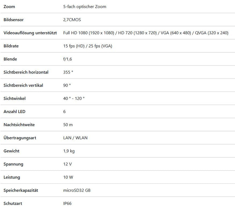Select the 1,9 kg Gewicht value
Screen dimensions: 235x218
(69, 151)
